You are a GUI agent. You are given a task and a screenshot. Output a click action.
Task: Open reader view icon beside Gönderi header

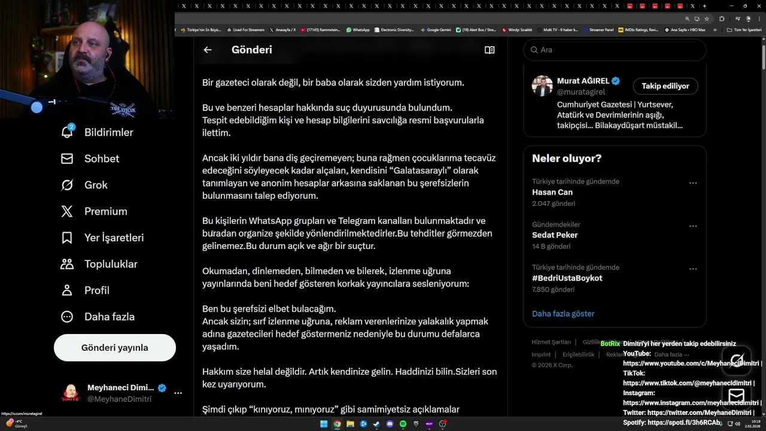pos(490,50)
